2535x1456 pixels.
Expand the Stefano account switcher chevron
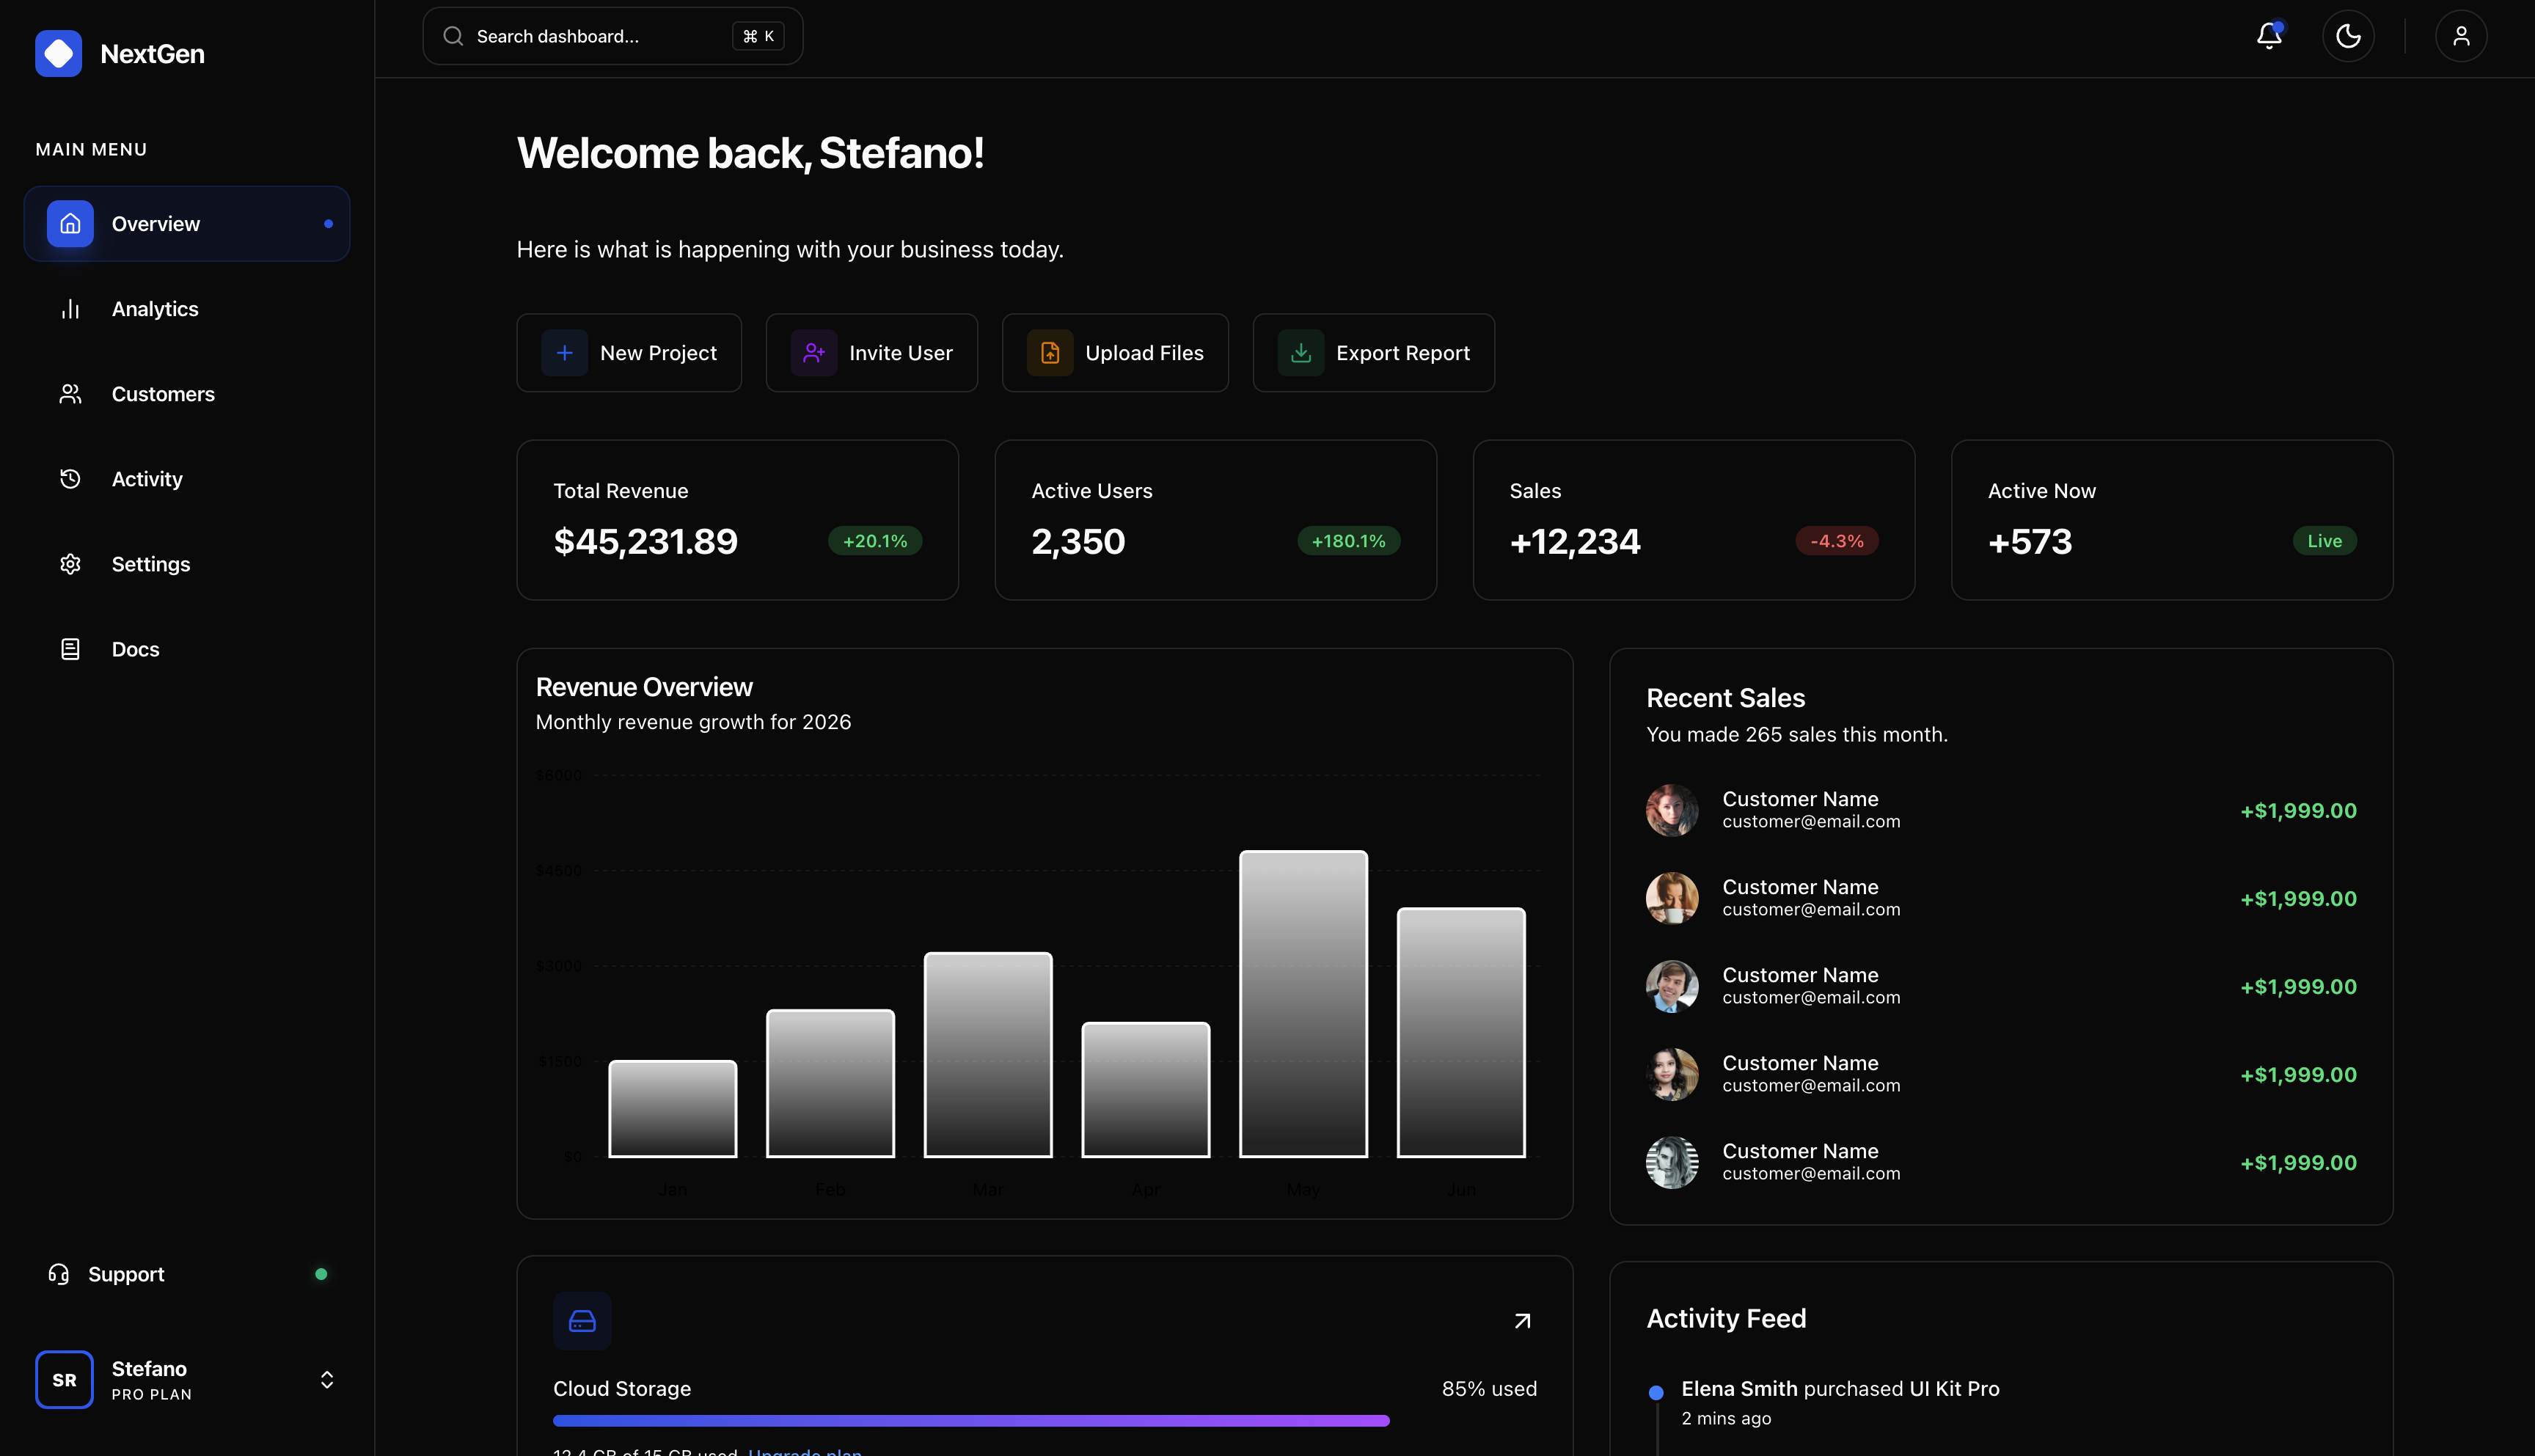tap(327, 1379)
